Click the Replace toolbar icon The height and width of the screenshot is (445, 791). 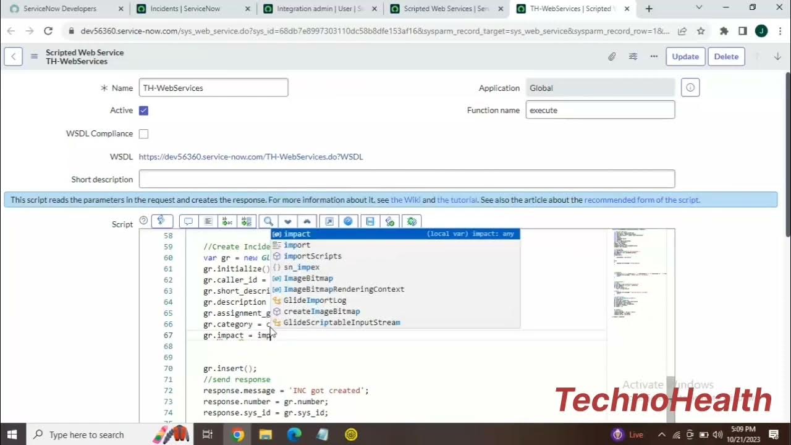click(227, 221)
